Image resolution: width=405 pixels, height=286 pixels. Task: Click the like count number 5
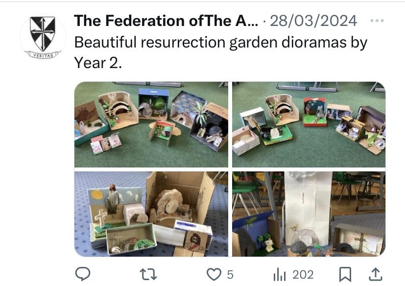click(230, 275)
